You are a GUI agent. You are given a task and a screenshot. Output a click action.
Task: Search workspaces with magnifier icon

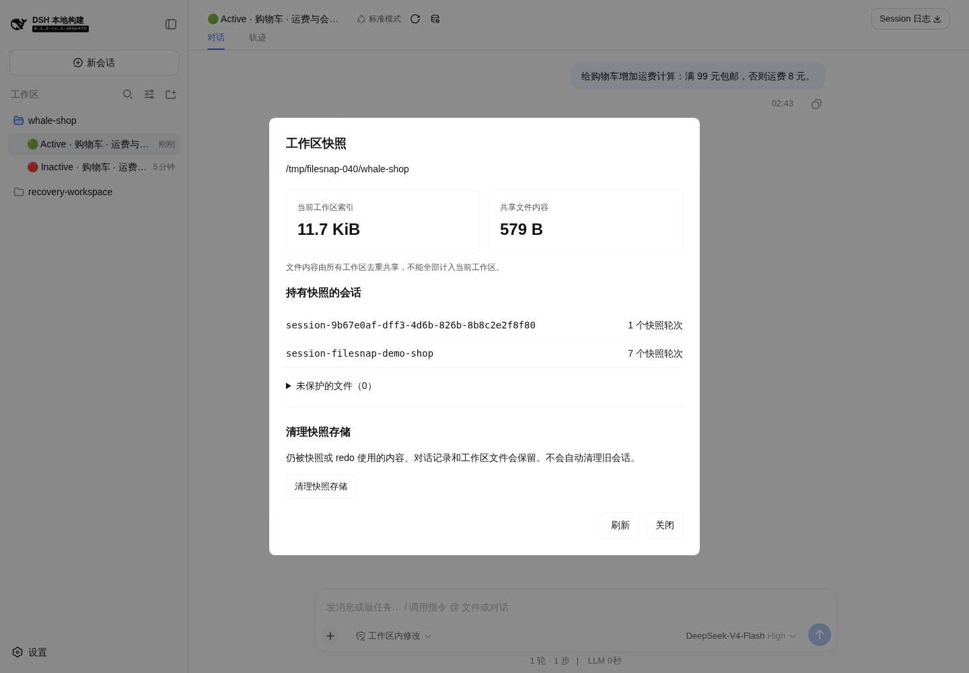(x=128, y=94)
